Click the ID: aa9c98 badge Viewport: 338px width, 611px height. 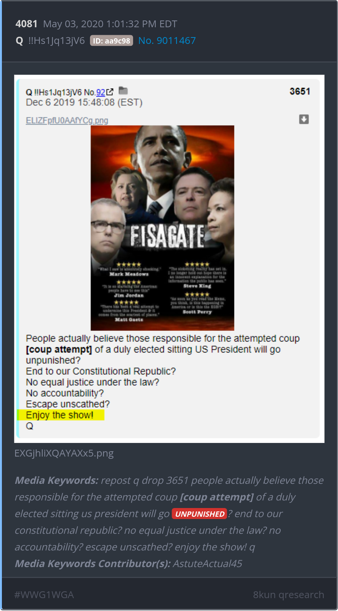(x=112, y=41)
